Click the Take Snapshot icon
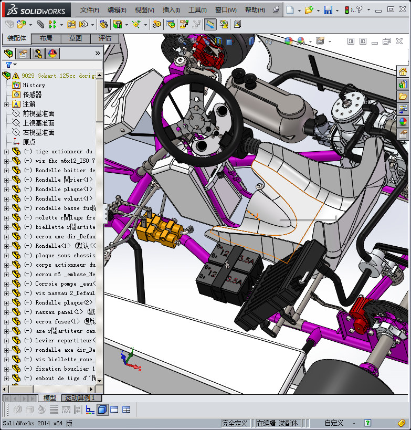411x430 pixels. click(237, 24)
